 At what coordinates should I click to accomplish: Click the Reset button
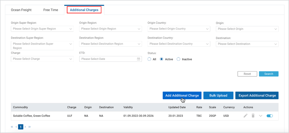pos(247,74)
